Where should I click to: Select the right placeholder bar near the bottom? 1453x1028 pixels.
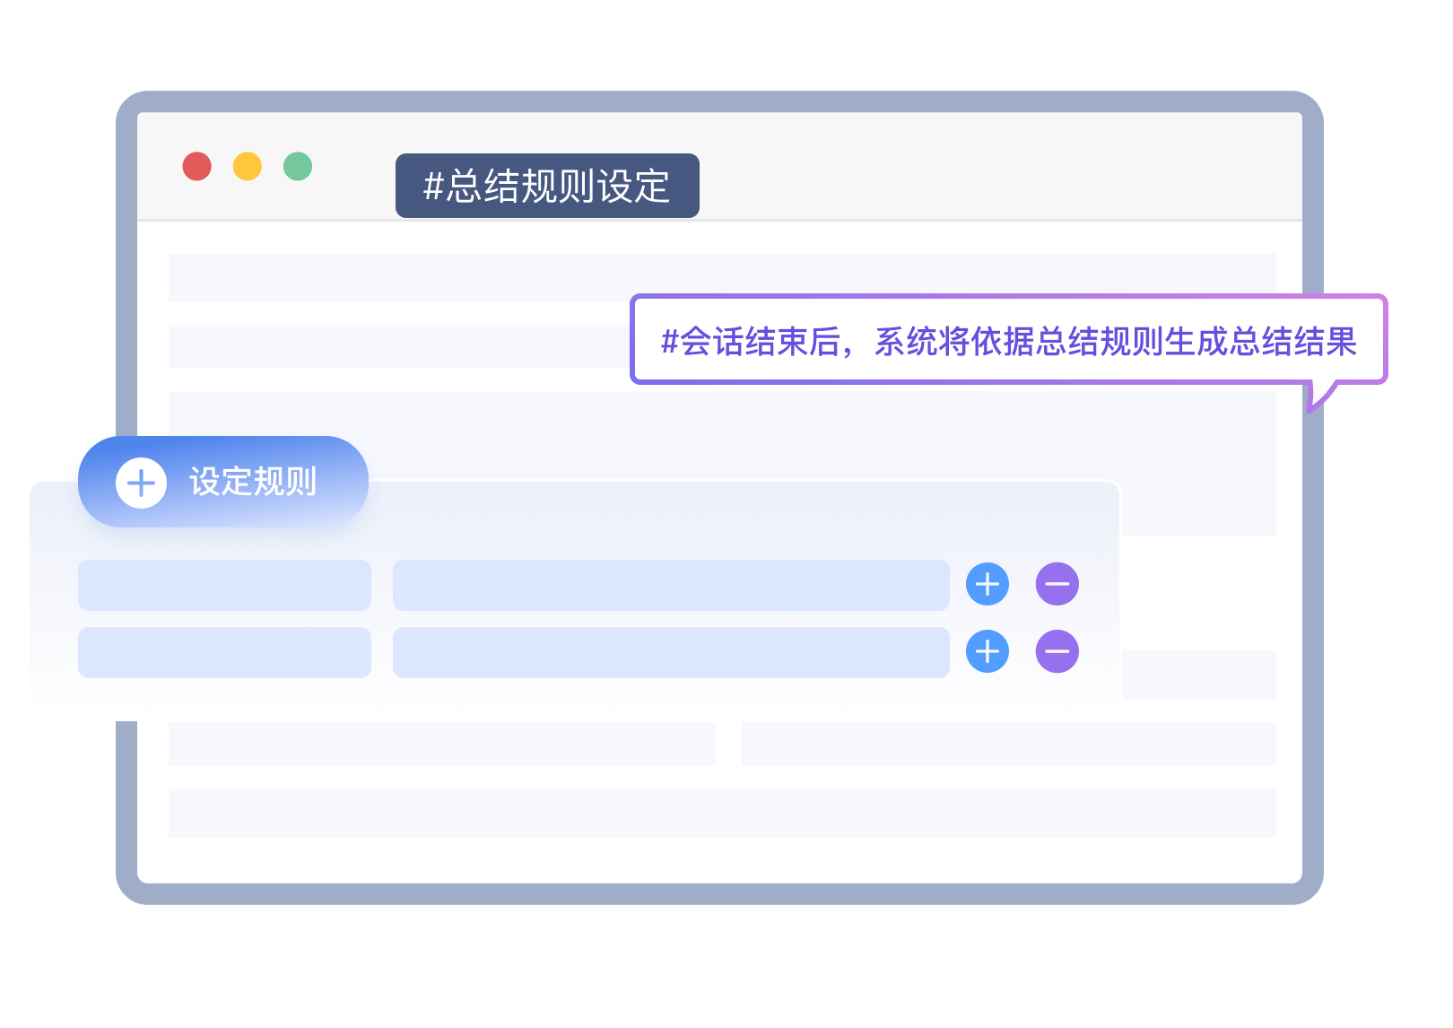point(1009,745)
